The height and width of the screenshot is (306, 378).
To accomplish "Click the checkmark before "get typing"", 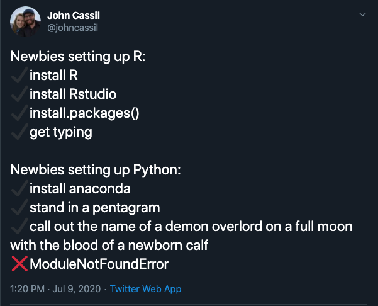I will click(19, 132).
